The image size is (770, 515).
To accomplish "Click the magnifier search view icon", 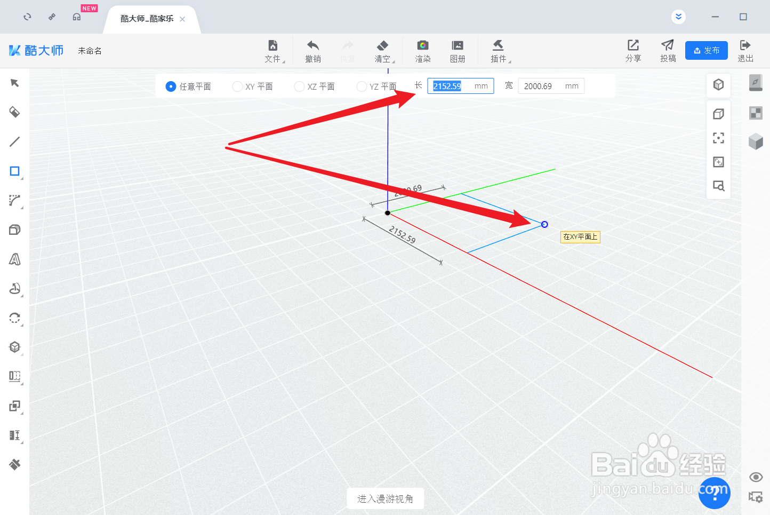I will pyautogui.click(x=718, y=186).
